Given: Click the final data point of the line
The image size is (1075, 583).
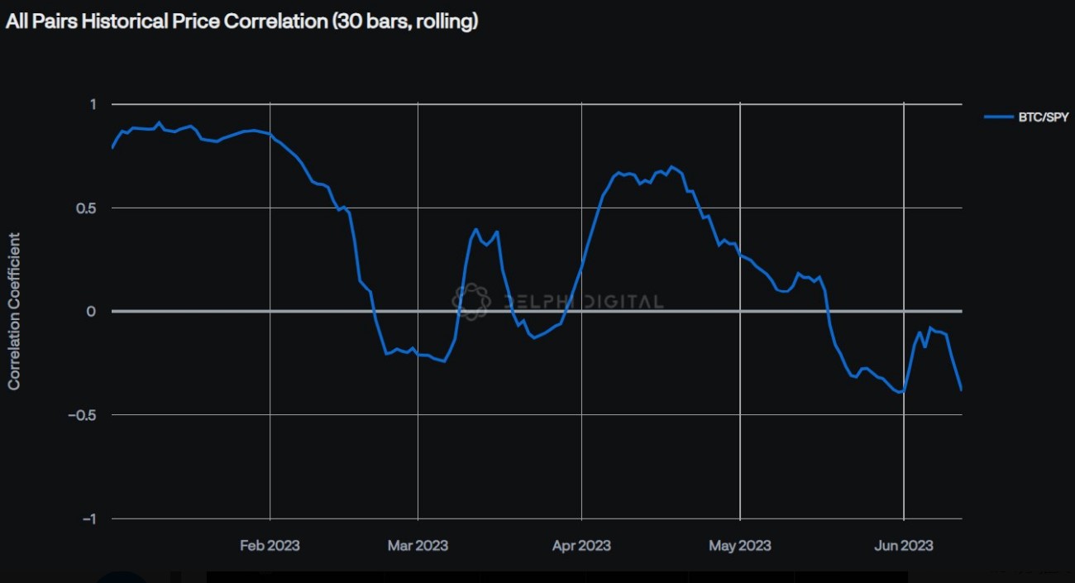Looking at the screenshot, I should pos(961,389).
